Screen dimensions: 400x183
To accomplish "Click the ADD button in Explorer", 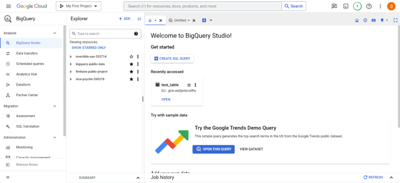I will click(125, 19).
